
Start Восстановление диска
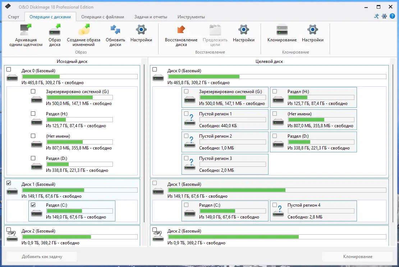click(181, 30)
